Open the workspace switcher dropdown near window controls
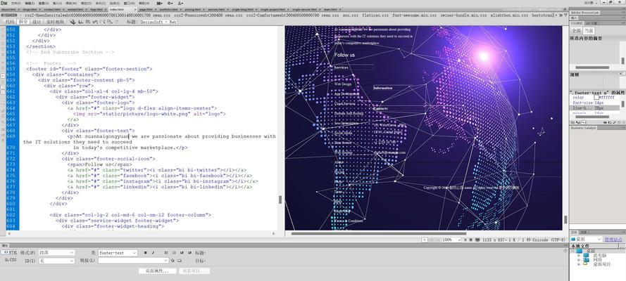 coord(591,3)
